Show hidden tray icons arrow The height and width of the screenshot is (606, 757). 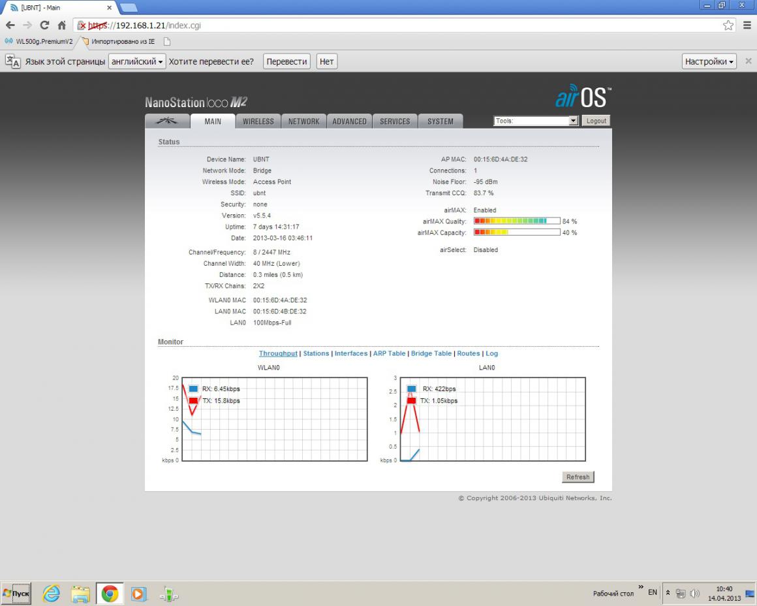tap(668, 592)
